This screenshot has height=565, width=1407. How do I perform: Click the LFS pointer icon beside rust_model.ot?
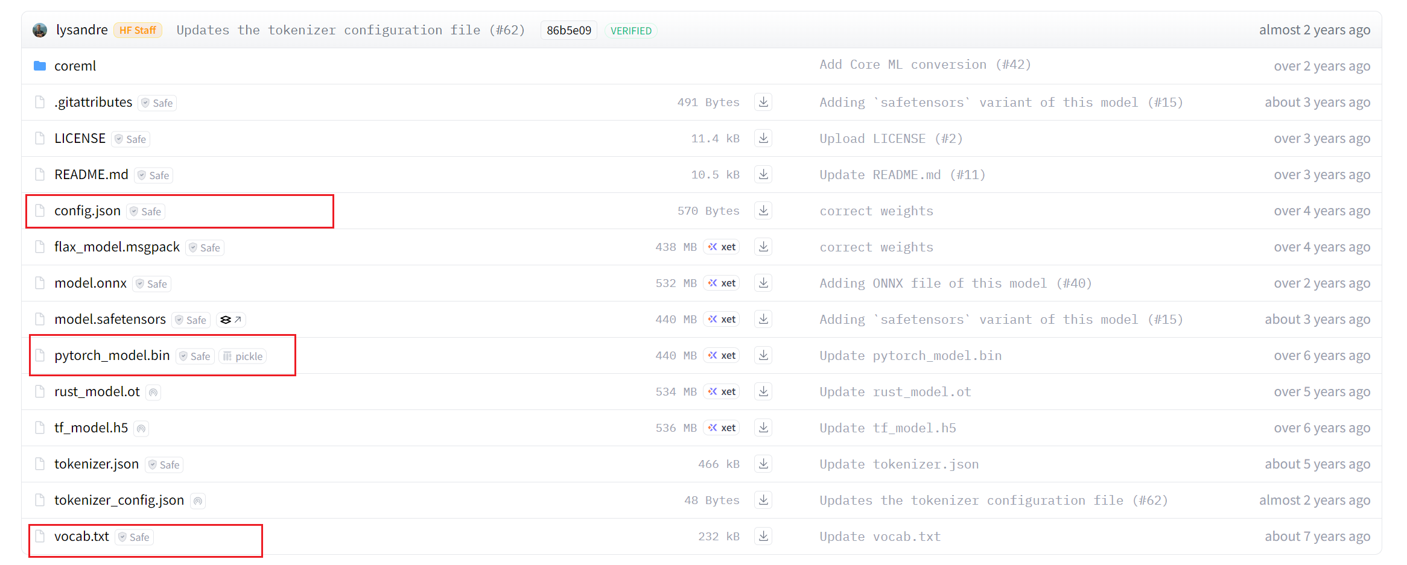click(153, 392)
